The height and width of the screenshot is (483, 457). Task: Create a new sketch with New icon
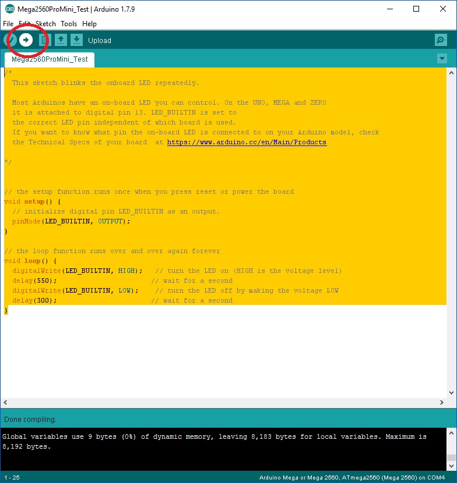point(45,40)
